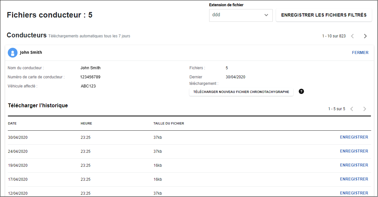Click the DATE column header

12,123
